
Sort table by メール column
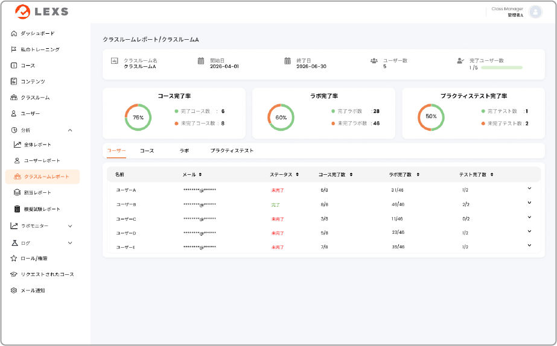pos(200,175)
